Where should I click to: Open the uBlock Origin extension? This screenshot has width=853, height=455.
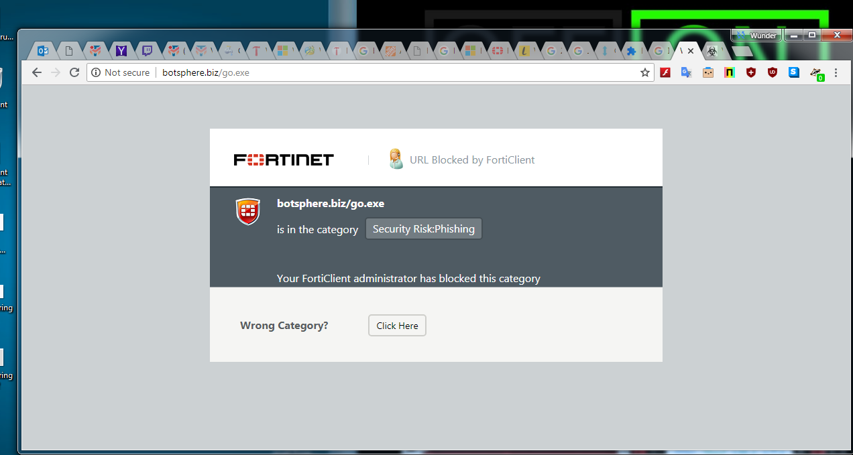773,72
